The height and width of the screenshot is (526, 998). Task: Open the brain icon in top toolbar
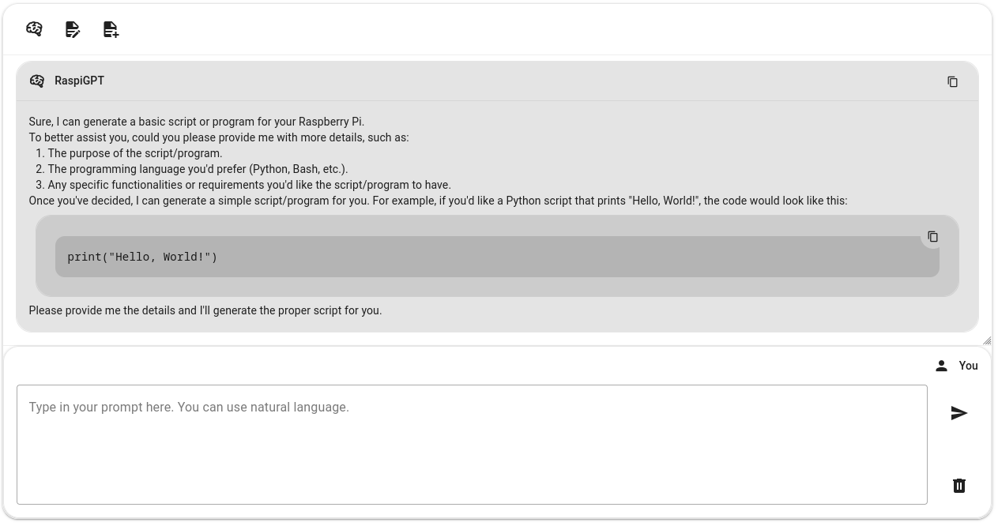34,29
